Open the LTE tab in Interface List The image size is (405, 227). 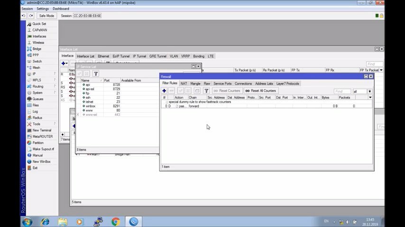click(x=211, y=56)
